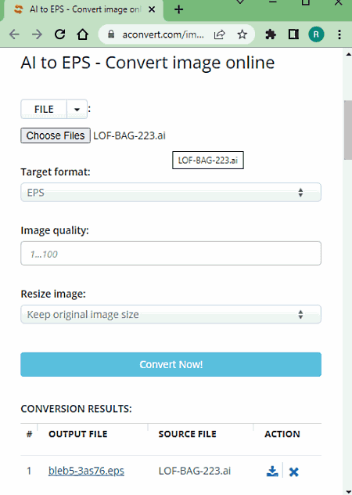Click the Choose Files button

(x=56, y=135)
